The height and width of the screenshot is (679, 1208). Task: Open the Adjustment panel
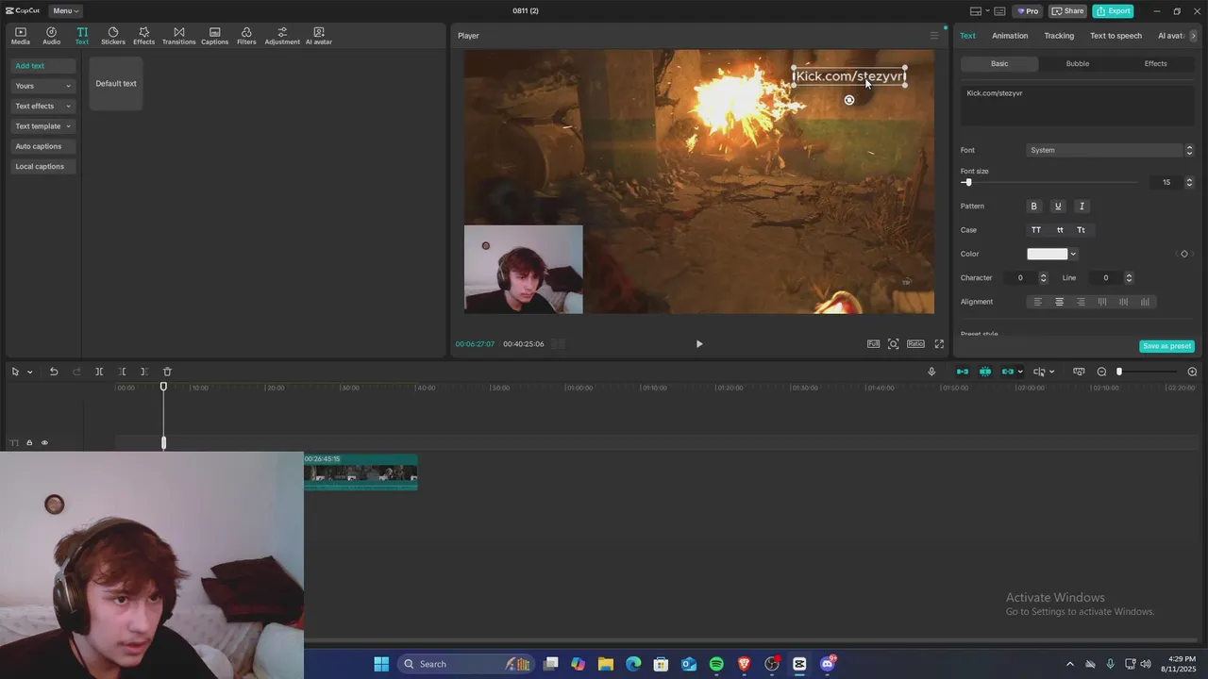281,36
